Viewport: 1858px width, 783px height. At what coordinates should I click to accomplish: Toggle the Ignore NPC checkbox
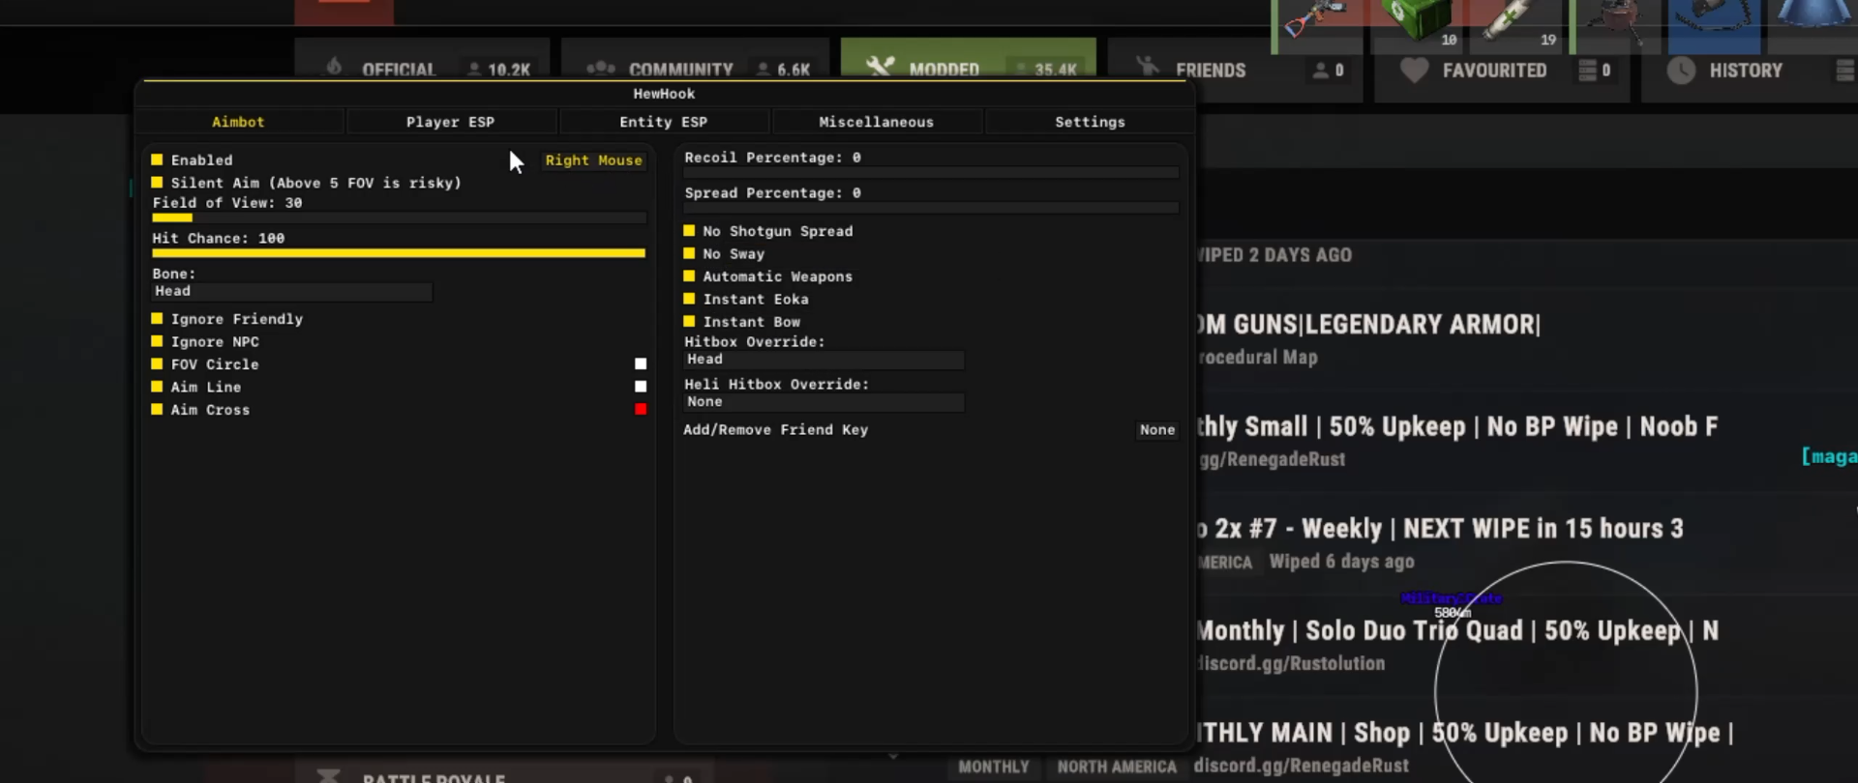click(x=157, y=341)
